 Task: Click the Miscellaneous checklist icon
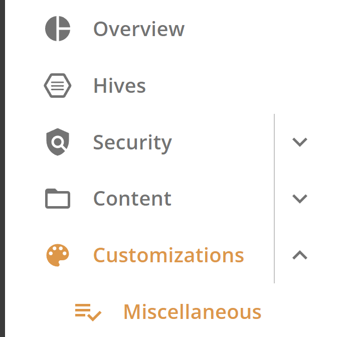88,312
